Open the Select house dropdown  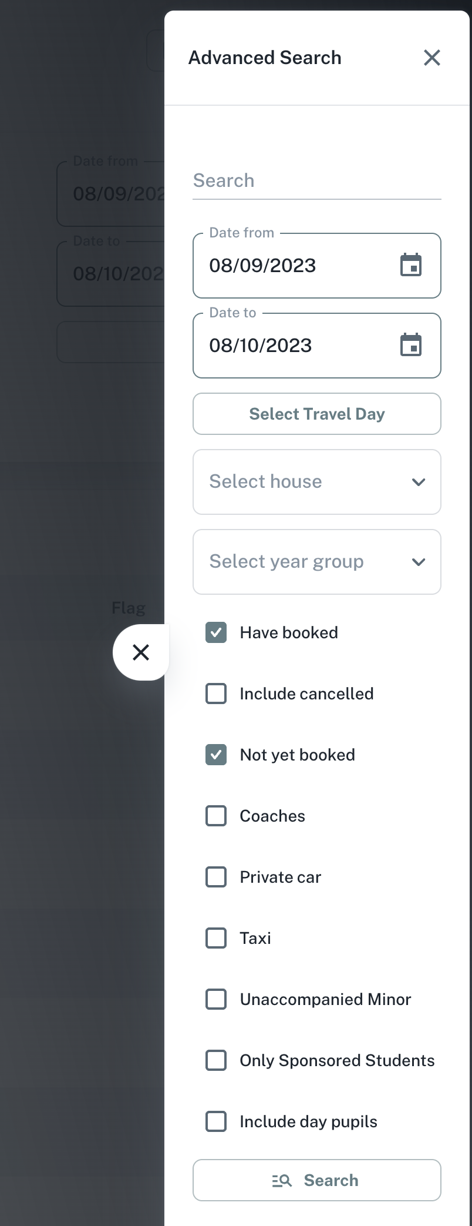316,482
